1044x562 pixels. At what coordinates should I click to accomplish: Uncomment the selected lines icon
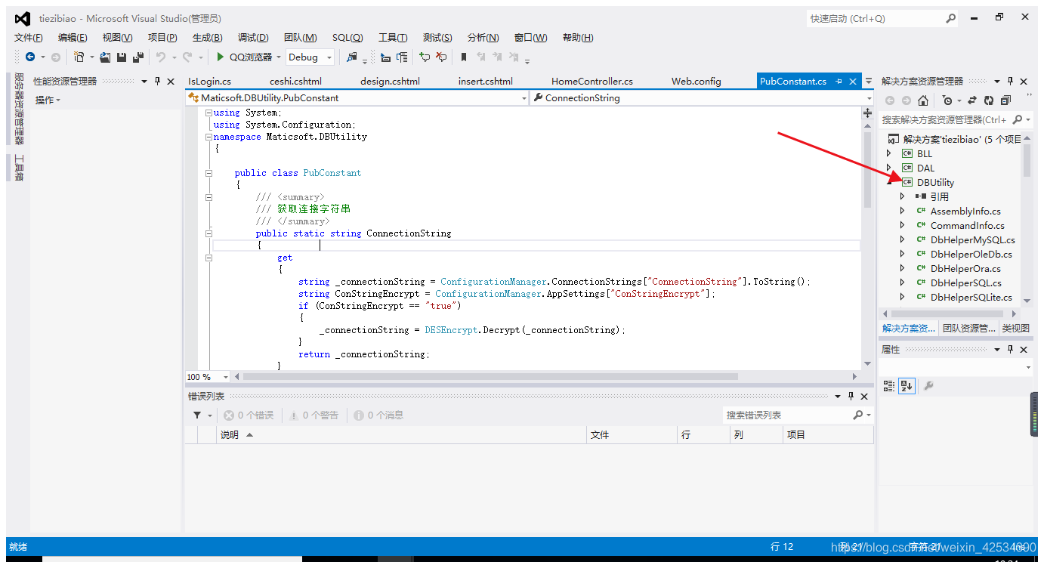pyautogui.click(x=441, y=57)
